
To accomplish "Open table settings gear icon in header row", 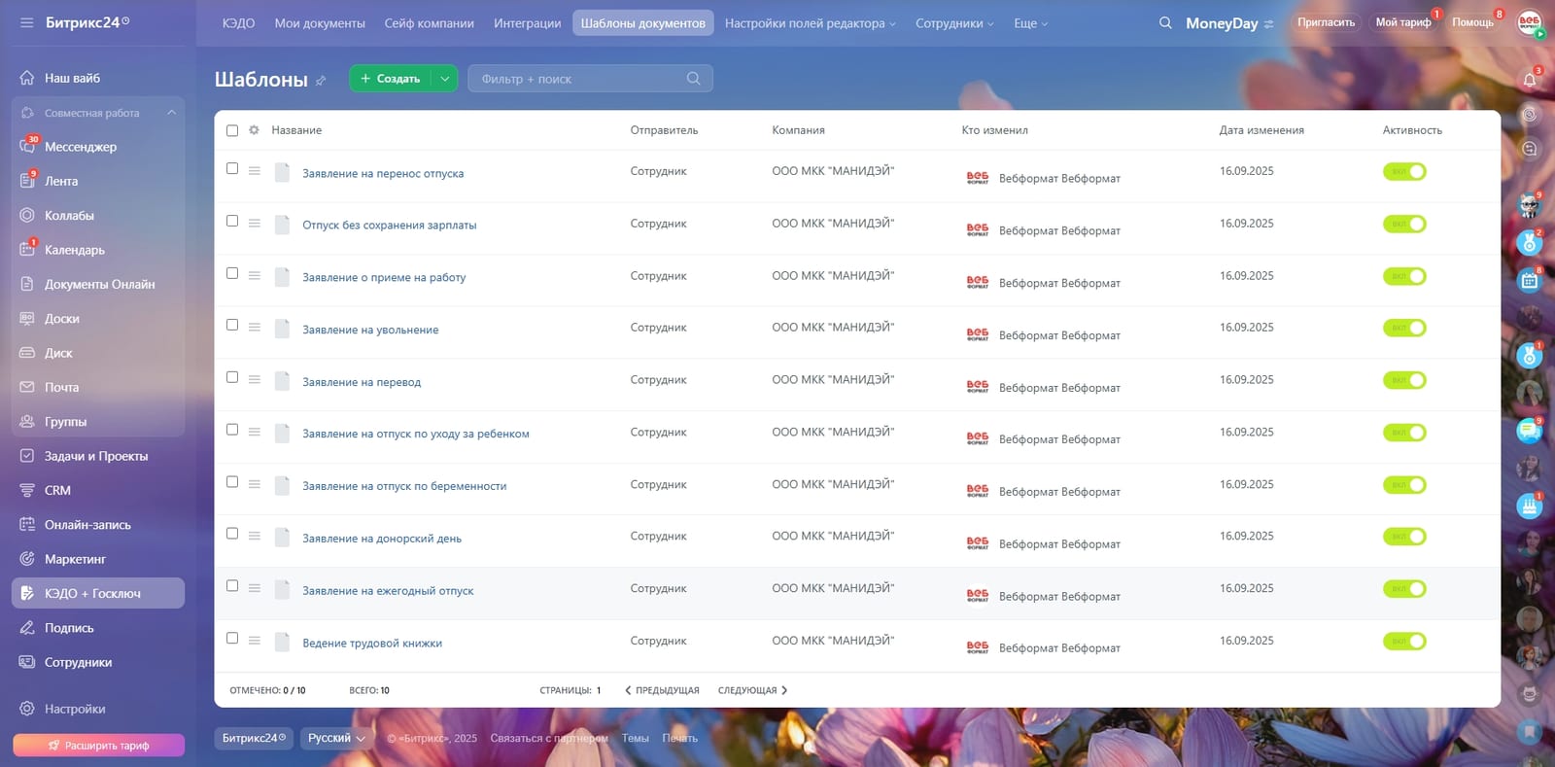I will click(x=254, y=130).
